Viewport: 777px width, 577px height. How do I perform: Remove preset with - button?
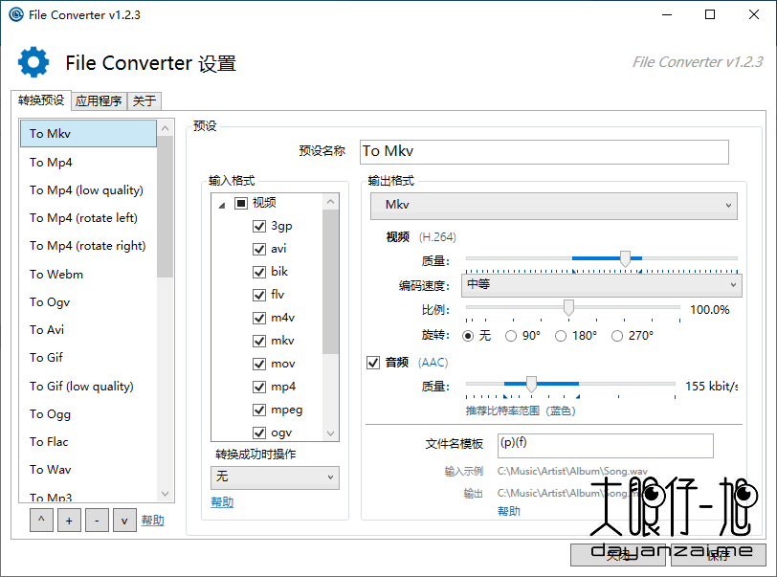click(x=97, y=520)
